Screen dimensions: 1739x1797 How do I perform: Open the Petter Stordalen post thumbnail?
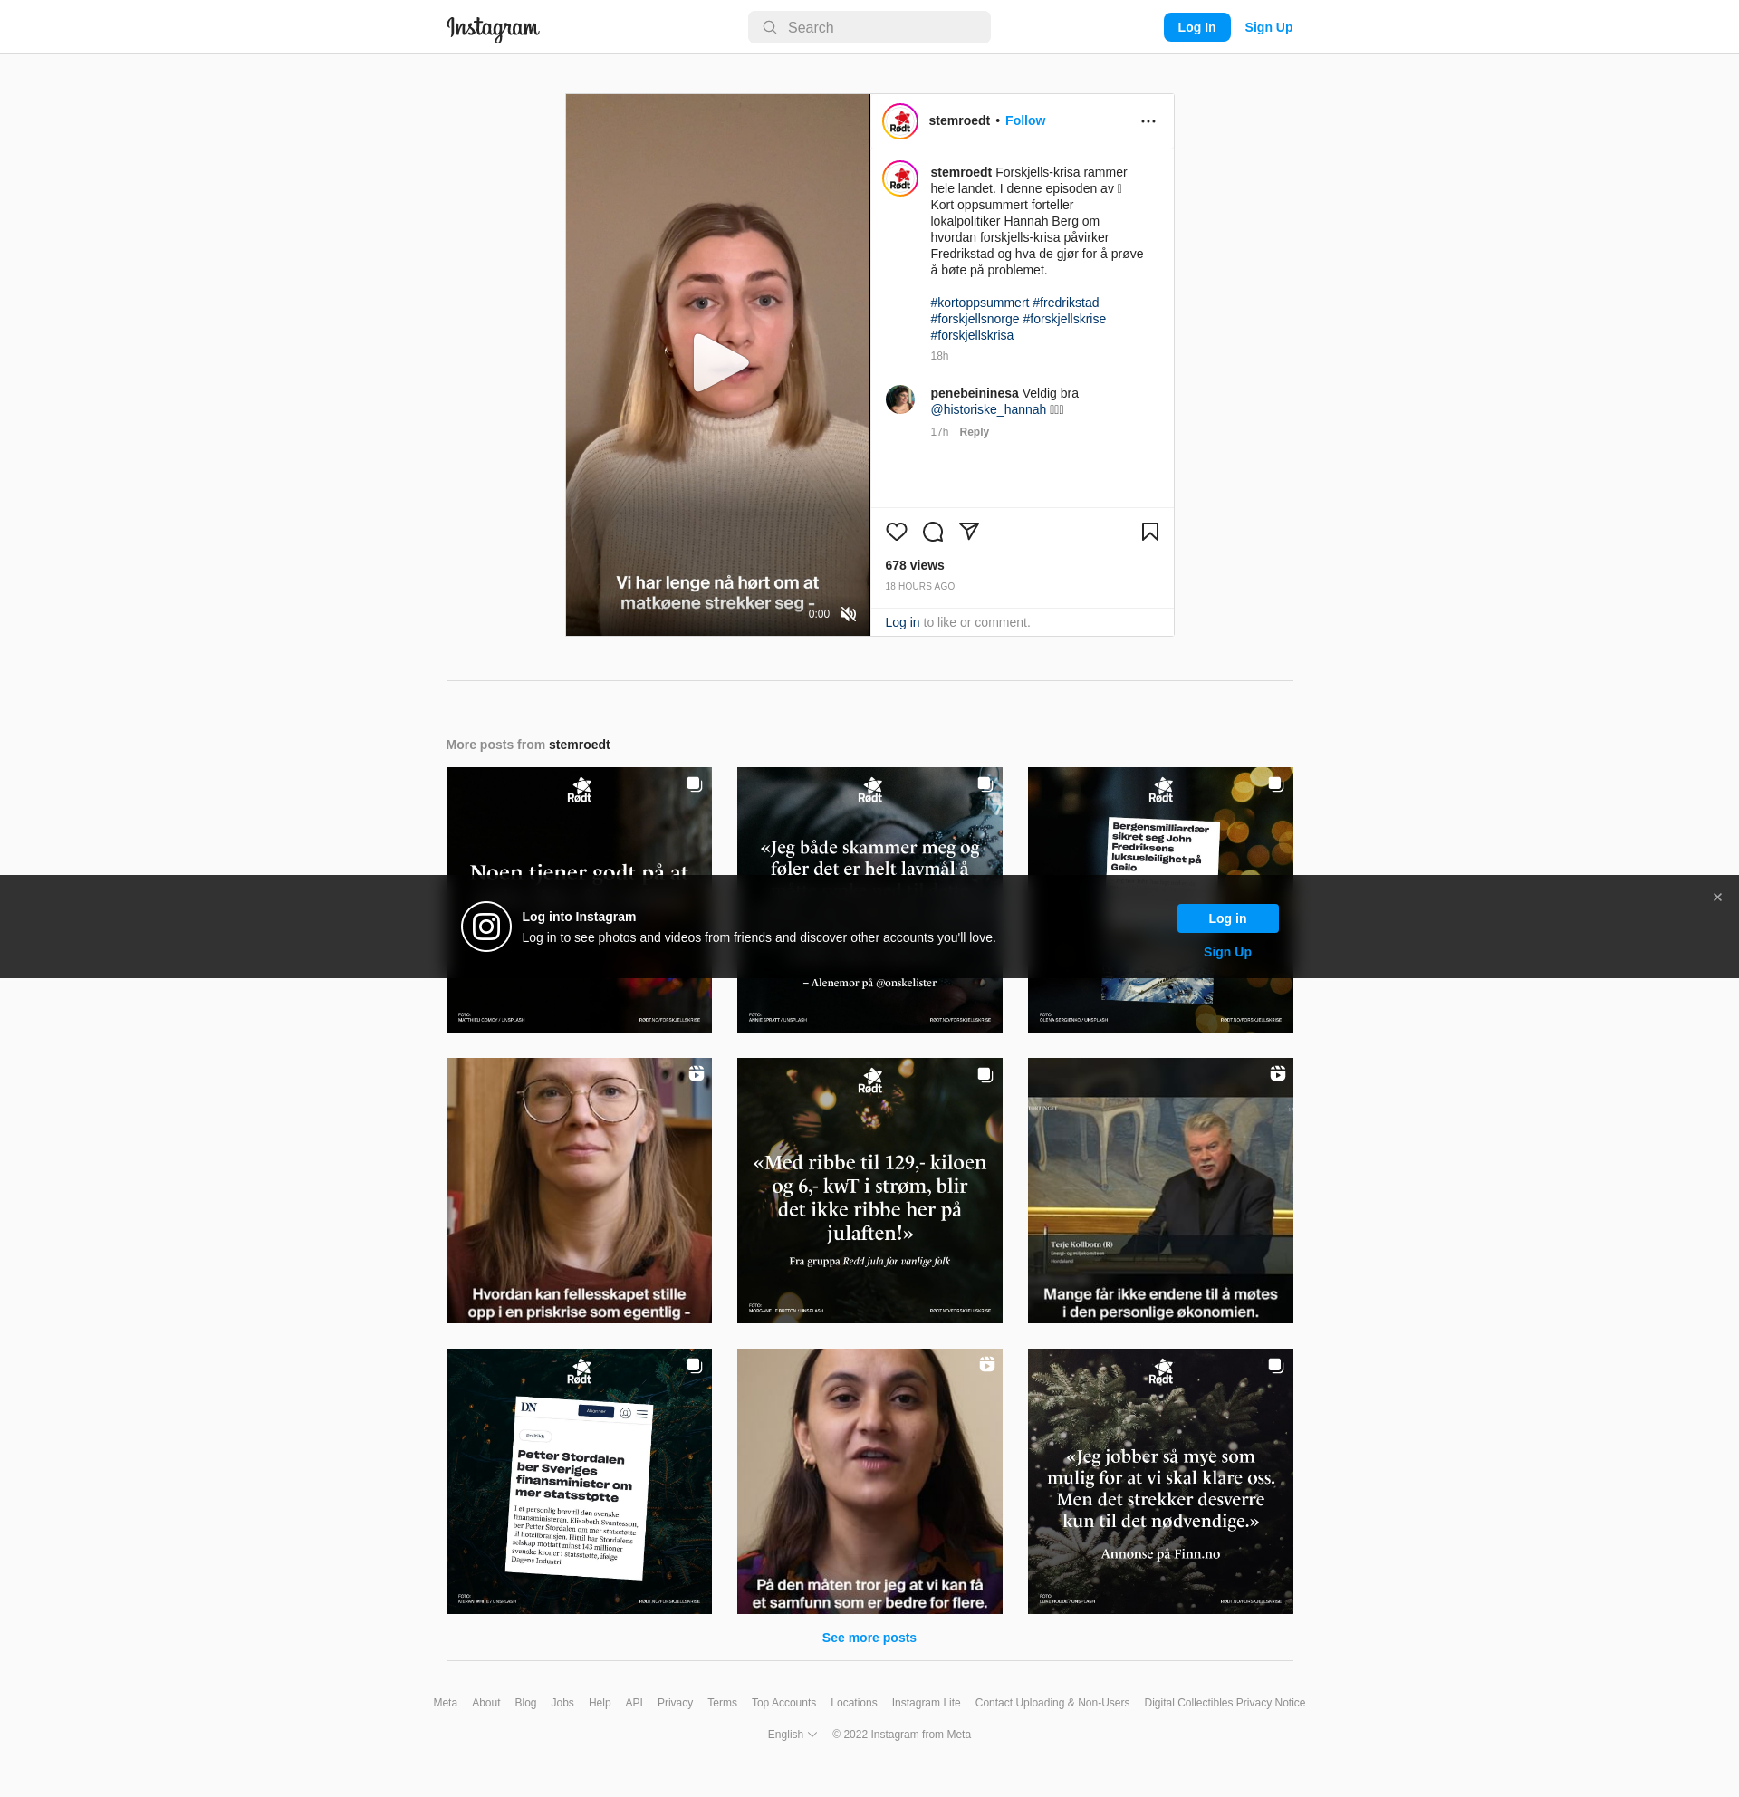click(579, 1481)
